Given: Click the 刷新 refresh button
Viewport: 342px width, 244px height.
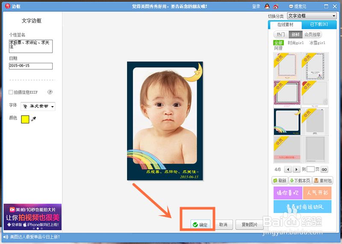Looking at the screenshot, I should pos(280,181).
